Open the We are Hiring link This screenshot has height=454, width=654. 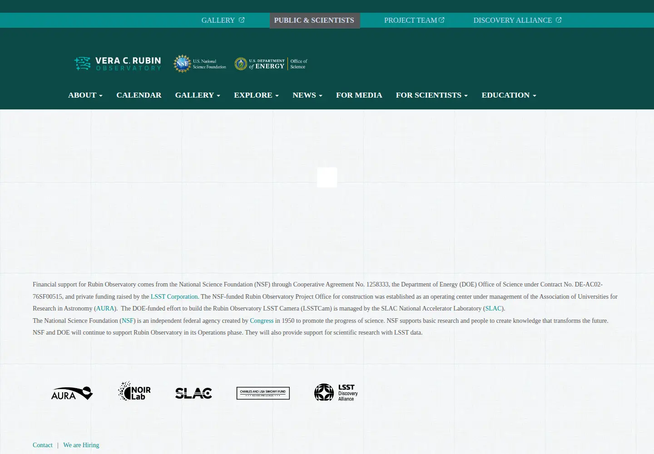(x=81, y=445)
